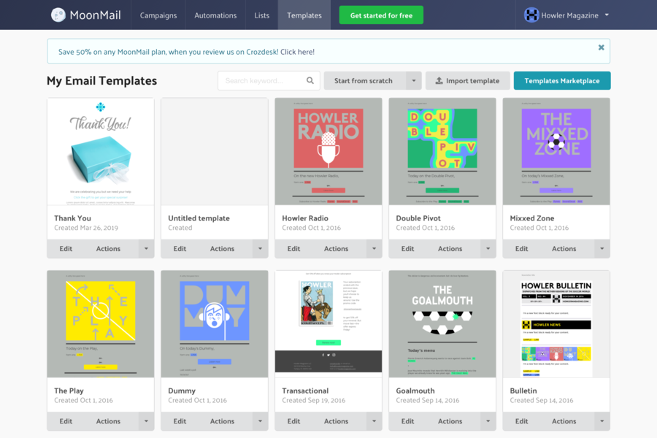This screenshot has height=438, width=657.
Task: Expand the Mixxed Zone template actions arrow
Action: coord(602,249)
